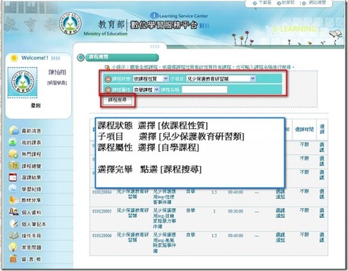Open 網站導覽 link in top bar
Screen dimensions: 348x271
pos(317,3)
